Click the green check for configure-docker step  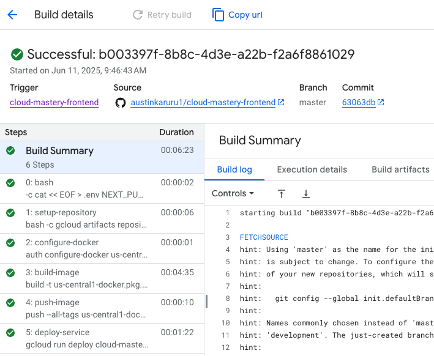tap(10, 243)
